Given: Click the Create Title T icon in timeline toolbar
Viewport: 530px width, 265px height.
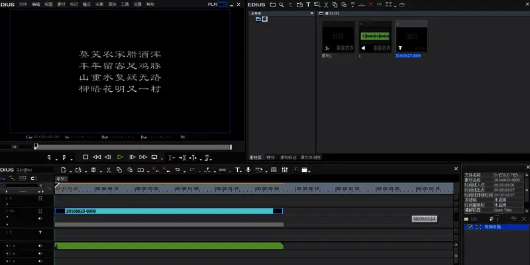Looking at the screenshot, I should [x=238, y=170].
